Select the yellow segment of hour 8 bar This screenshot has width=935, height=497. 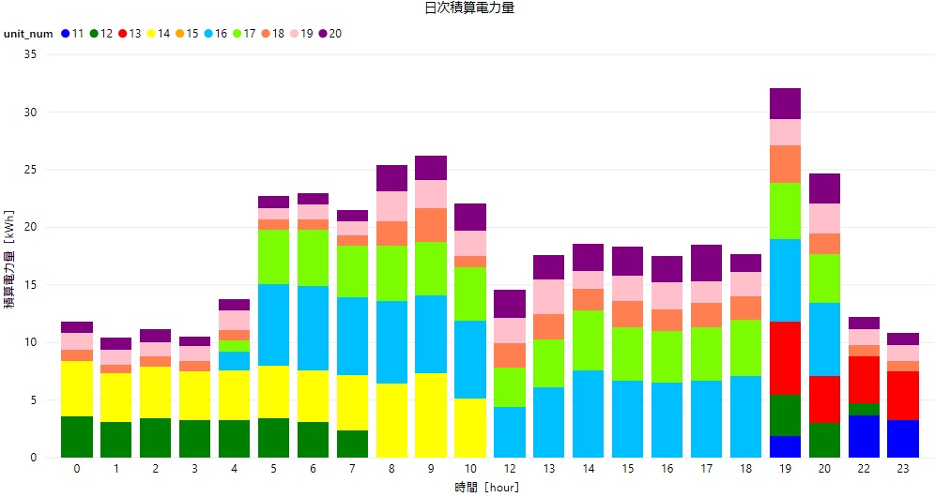pyautogui.click(x=391, y=421)
